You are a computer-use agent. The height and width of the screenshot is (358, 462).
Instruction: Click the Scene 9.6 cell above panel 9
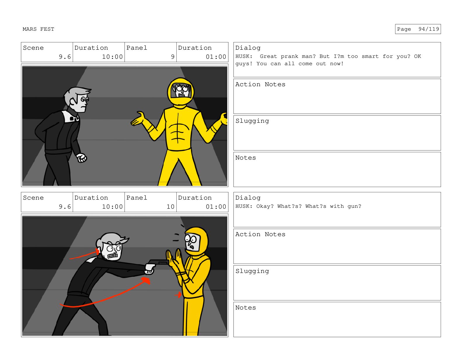point(47,52)
